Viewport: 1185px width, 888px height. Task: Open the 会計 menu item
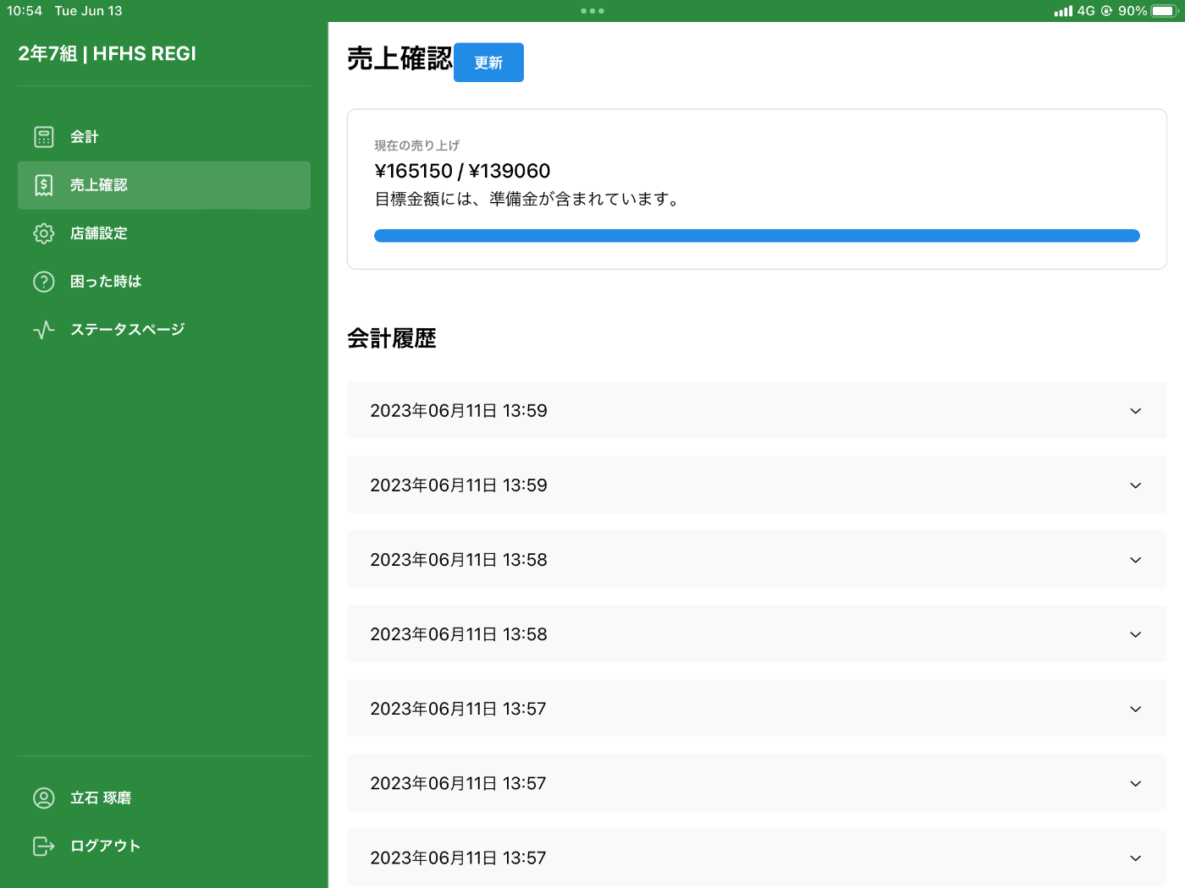164,137
